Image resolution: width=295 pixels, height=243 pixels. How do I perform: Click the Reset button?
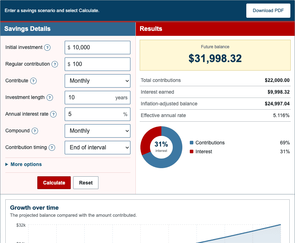tap(86, 183)
